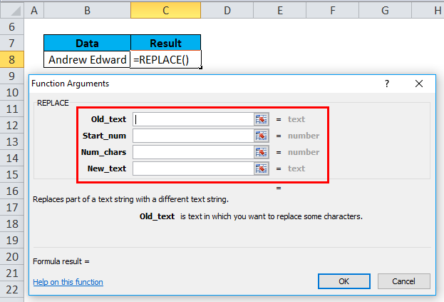The image size is (444, 302).
Task: Focus the Start_num input field
Action: pyautogui.click(x=193, y=136)
